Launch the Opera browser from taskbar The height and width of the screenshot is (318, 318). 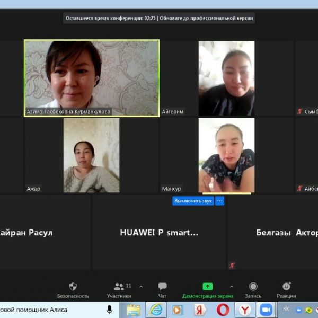click(223, 310)
